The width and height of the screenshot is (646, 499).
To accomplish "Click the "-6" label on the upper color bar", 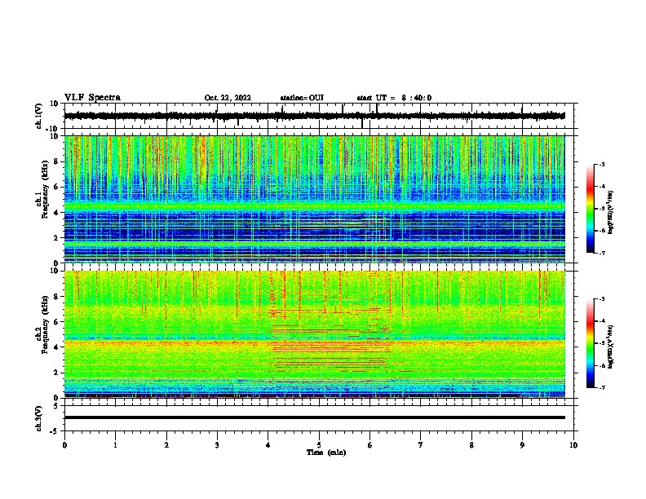I will pyautogui.click(x=602, y=231).
